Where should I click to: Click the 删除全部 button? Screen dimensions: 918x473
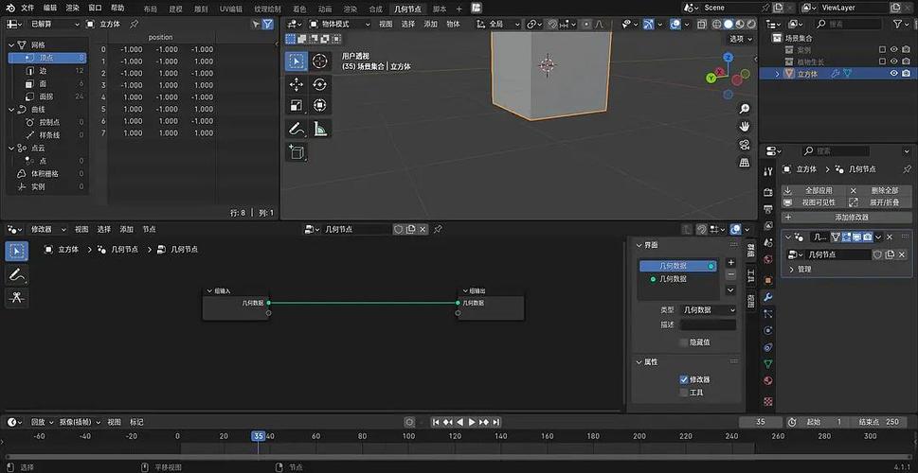pos(879,190)
